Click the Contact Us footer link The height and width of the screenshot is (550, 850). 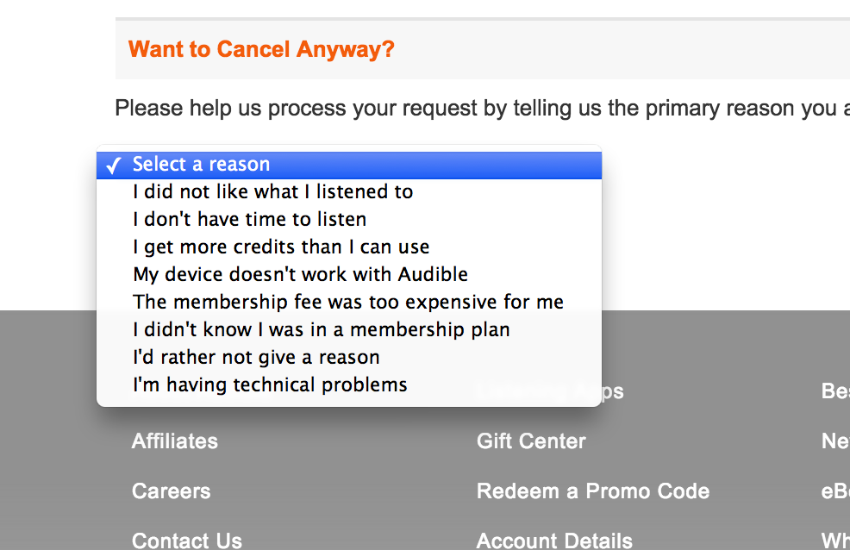tap(187, 541)
